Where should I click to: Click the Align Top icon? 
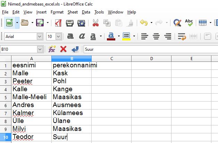point(208,37)
